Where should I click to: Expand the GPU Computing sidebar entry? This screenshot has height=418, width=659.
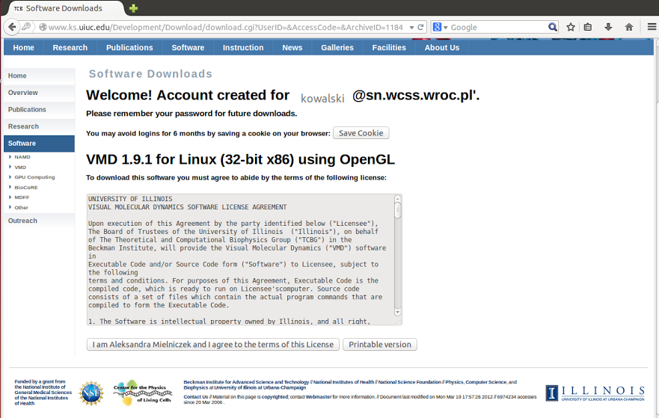(x=34, y=177)
